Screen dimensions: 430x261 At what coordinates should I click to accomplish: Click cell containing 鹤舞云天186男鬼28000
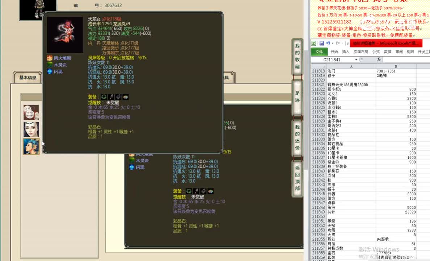(351, 84)
